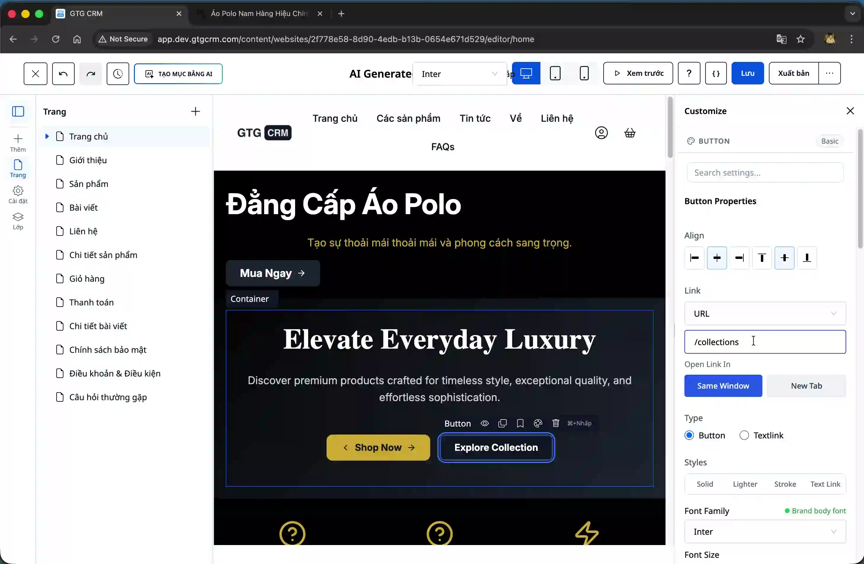Toggle visibility eye icon on Button toolbar

click(x=484, y=423)
